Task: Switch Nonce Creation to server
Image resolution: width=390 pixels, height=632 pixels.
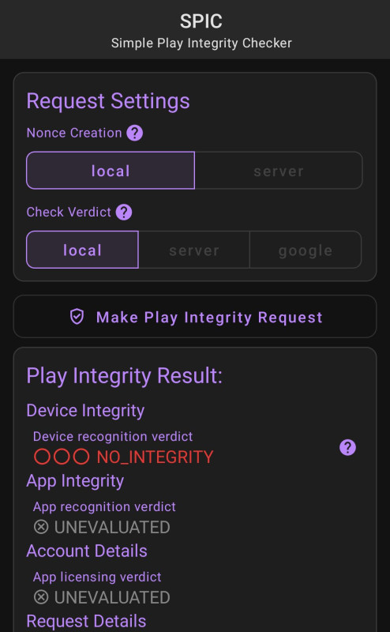Action: (x=279, y=171)
